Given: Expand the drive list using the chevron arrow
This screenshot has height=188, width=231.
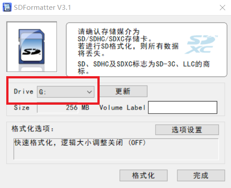Looking at the screenshot, I should (x=89, y=92).
